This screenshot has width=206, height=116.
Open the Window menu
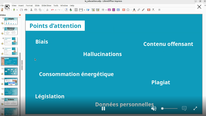[x=64, y=5]
